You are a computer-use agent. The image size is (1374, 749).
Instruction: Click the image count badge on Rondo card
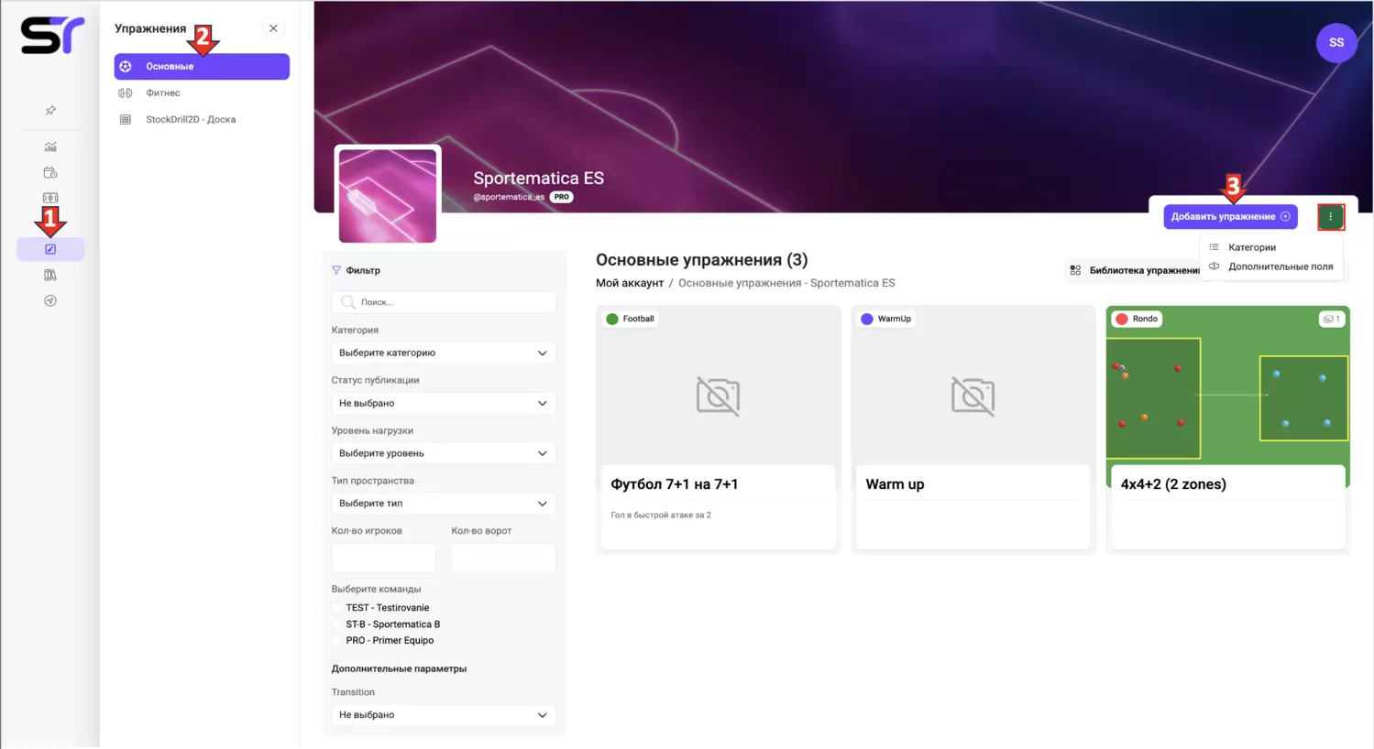tap(1331, 319)
